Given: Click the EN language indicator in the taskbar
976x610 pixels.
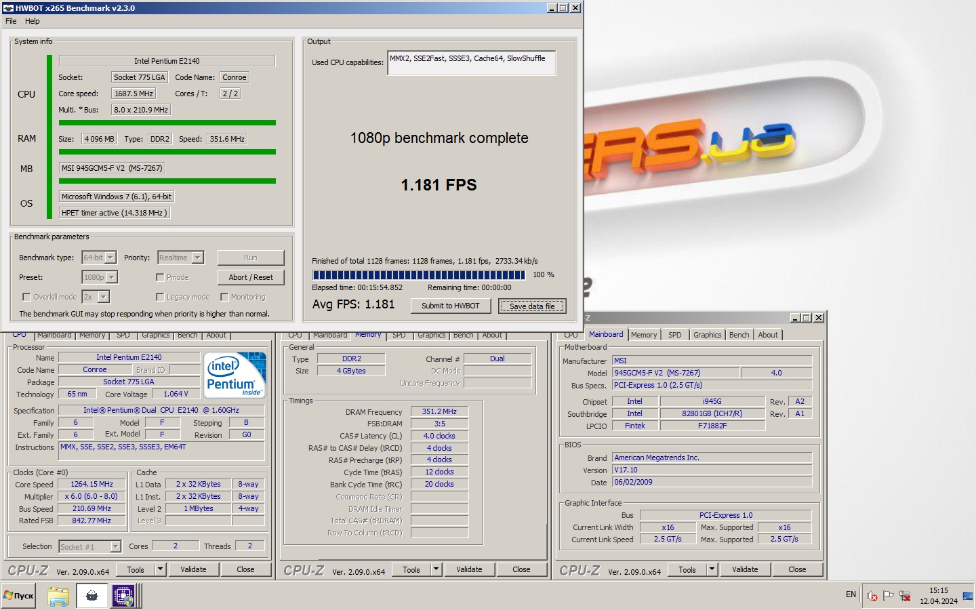Looking at the screenshot, I should click(x=851, y=594).
